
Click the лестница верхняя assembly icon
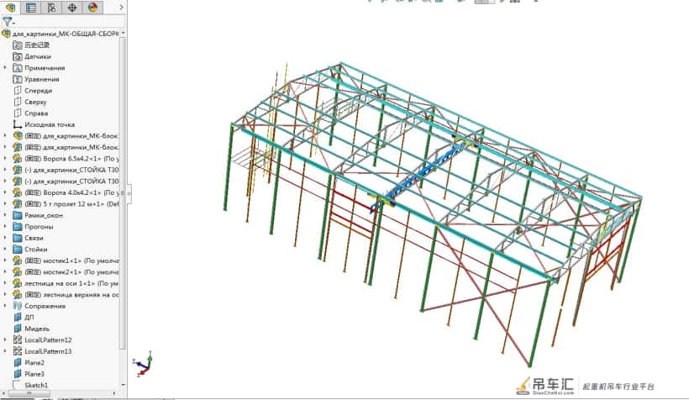click(18, 294)
